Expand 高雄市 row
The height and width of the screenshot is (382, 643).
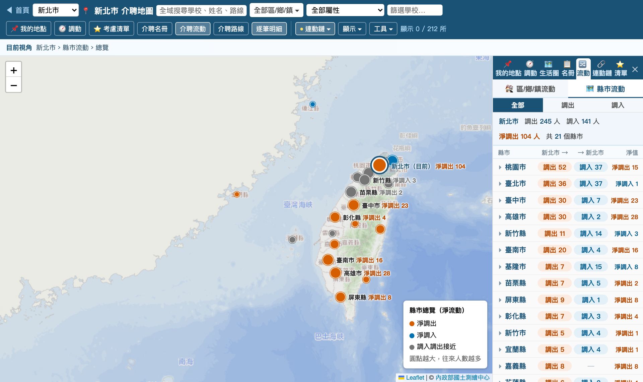[568, 217]
